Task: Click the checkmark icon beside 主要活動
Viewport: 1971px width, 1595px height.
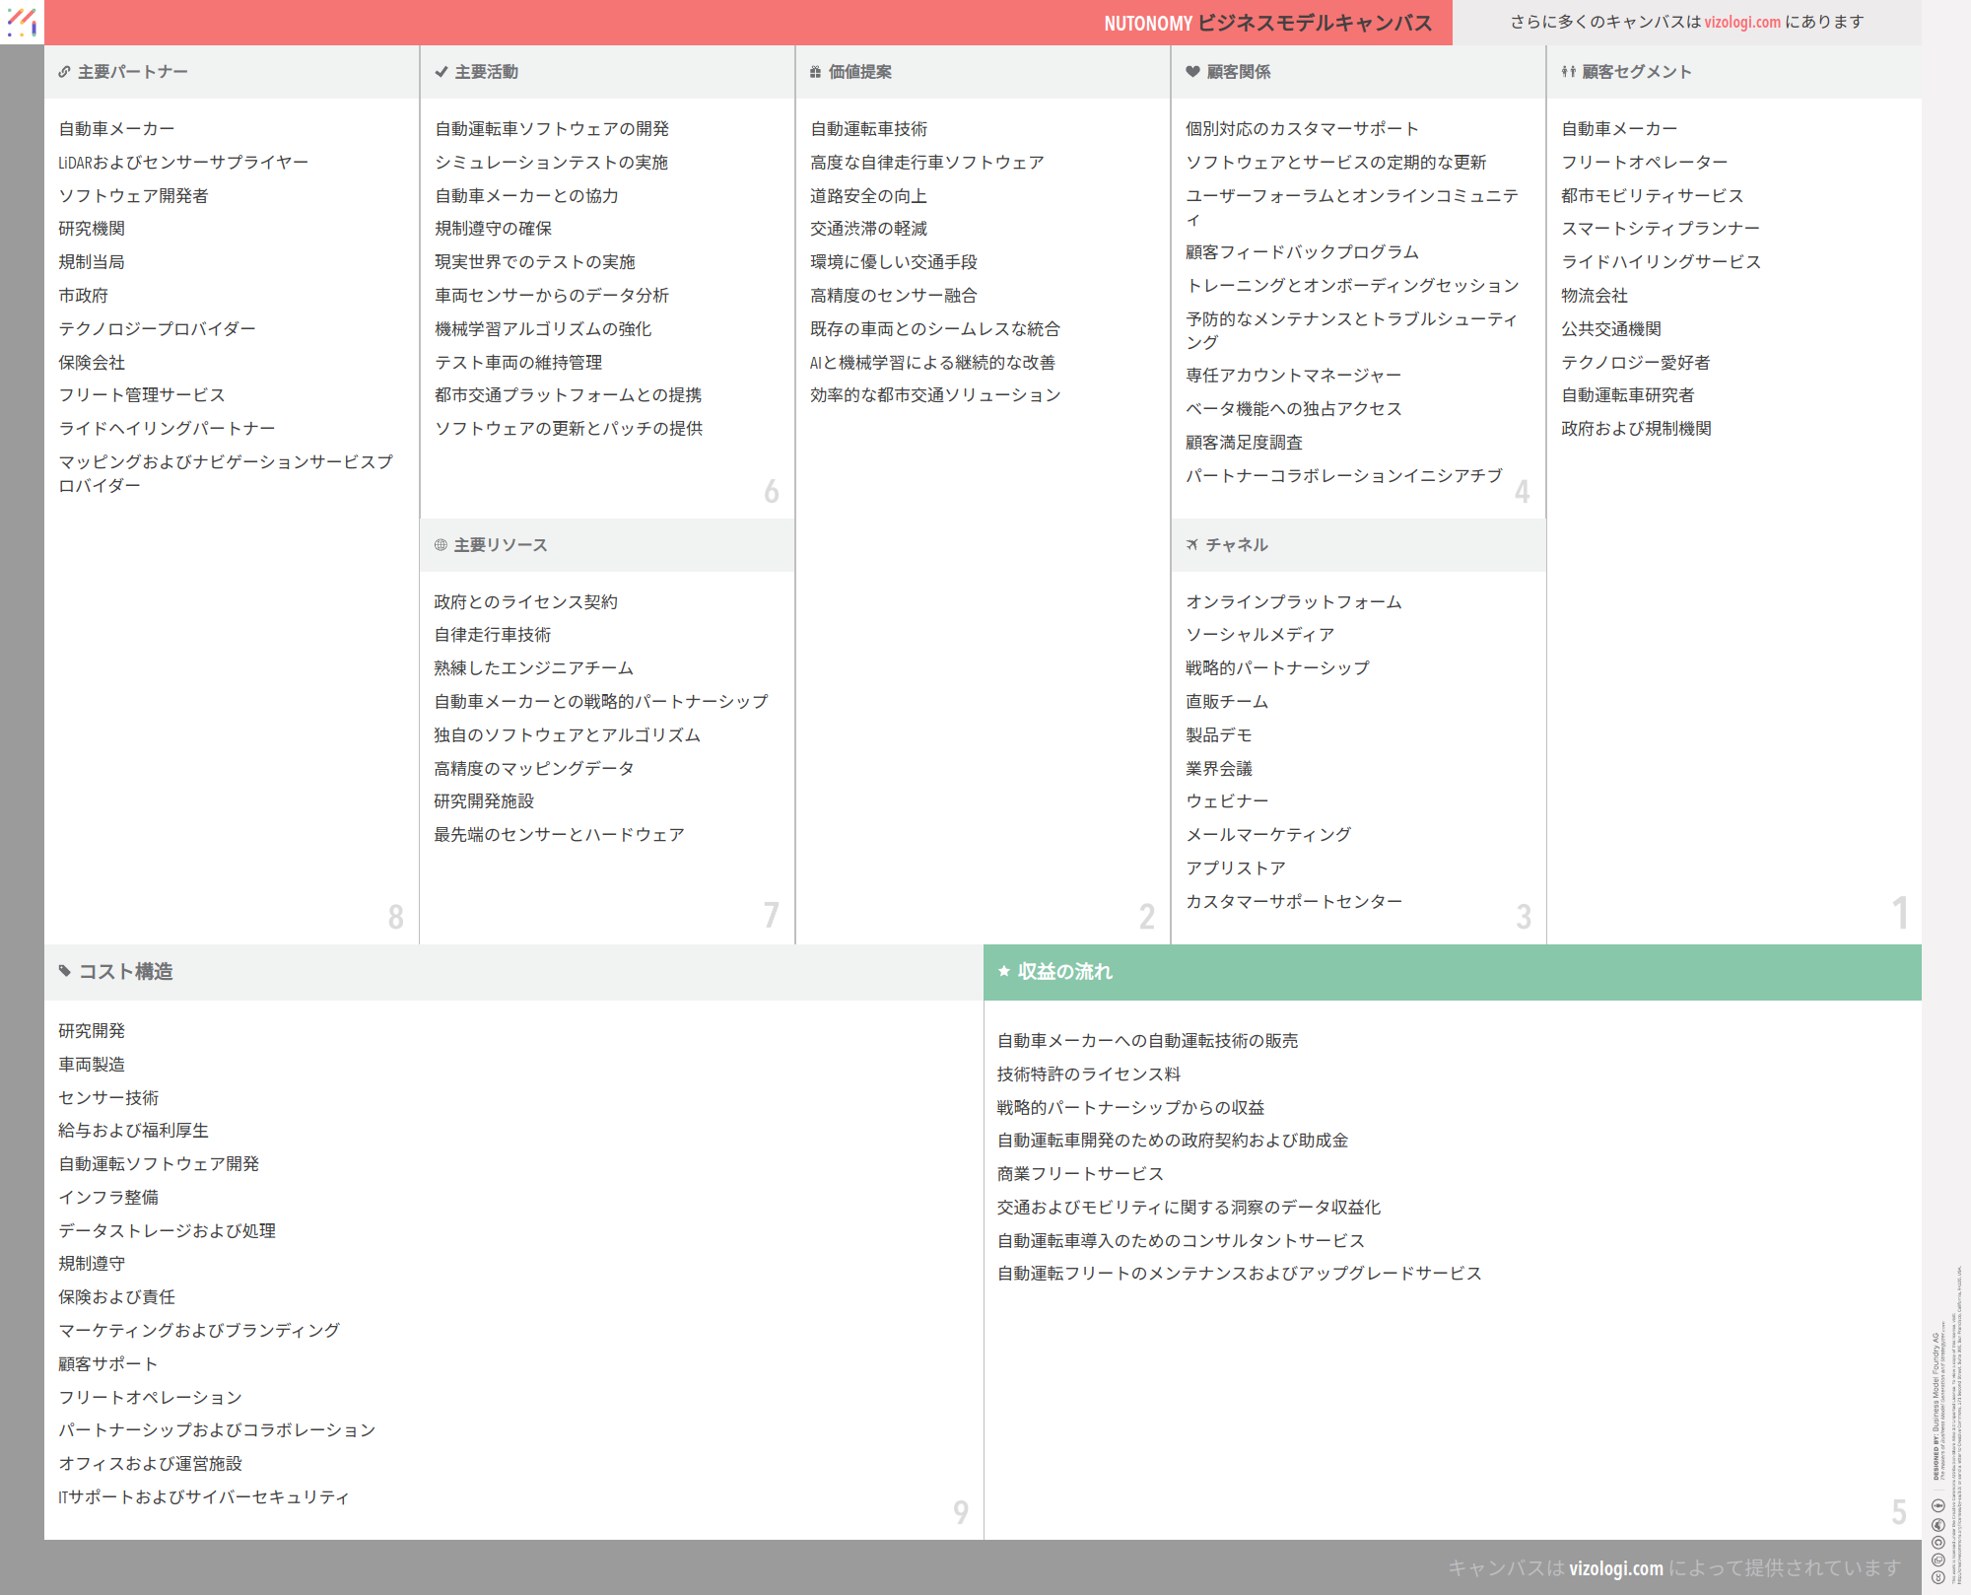Action: coord(442,72)
